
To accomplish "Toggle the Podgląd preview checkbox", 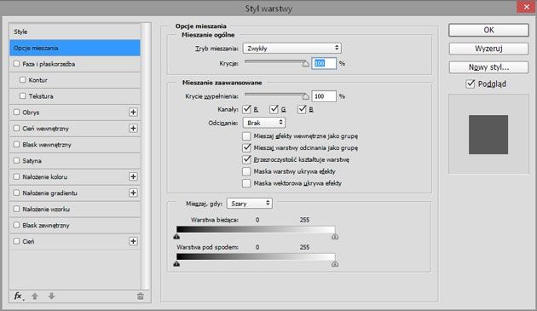I will pos(471,84).
